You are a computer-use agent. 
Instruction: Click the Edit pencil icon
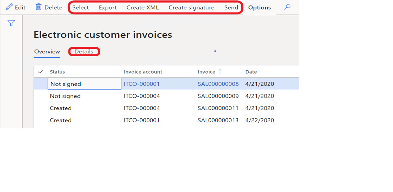[9, 7]
